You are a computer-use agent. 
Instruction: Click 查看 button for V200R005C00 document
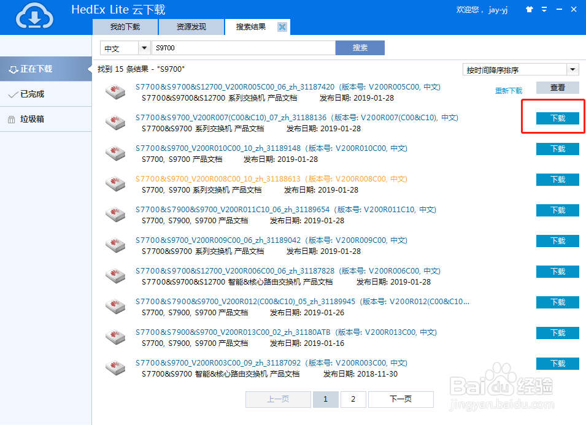558,87
